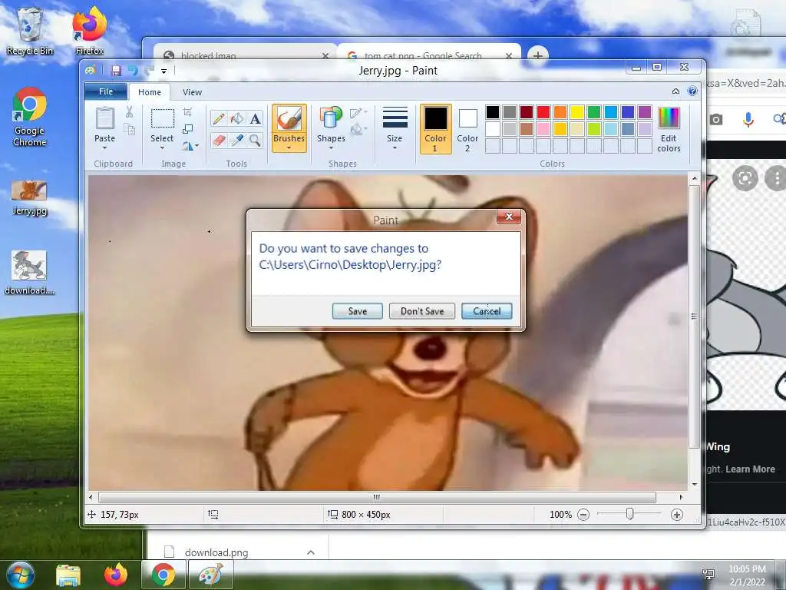786x590 pixels.
Task: Click the Recycle Bin desktop icon
Action: coord(30,30)
